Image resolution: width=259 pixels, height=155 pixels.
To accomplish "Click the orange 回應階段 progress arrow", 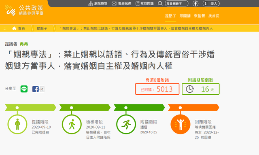I will pos(193,107).
